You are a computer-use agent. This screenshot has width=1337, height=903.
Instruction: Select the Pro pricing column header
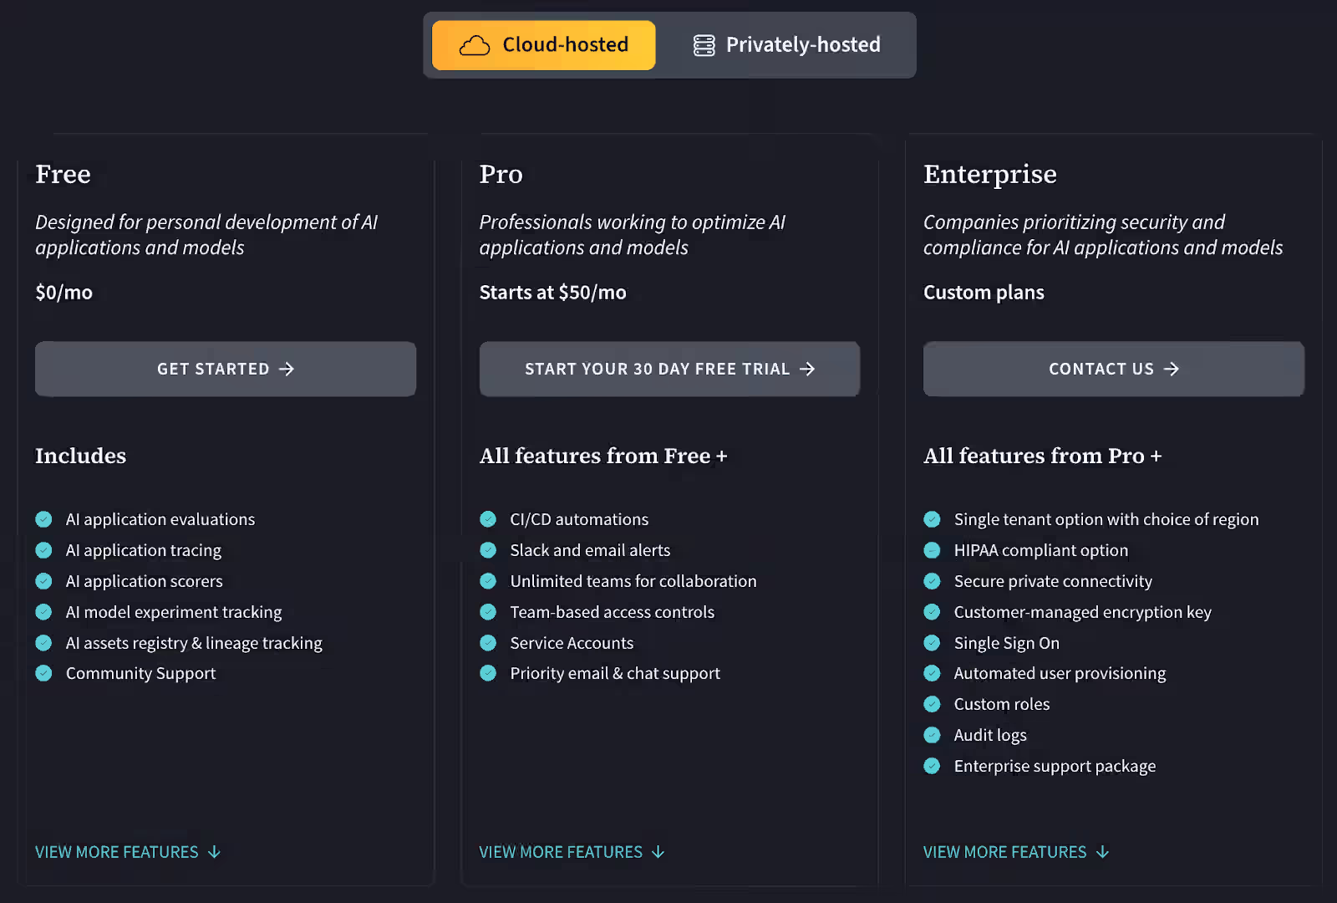pyautogui.click(x=501, y=175)
